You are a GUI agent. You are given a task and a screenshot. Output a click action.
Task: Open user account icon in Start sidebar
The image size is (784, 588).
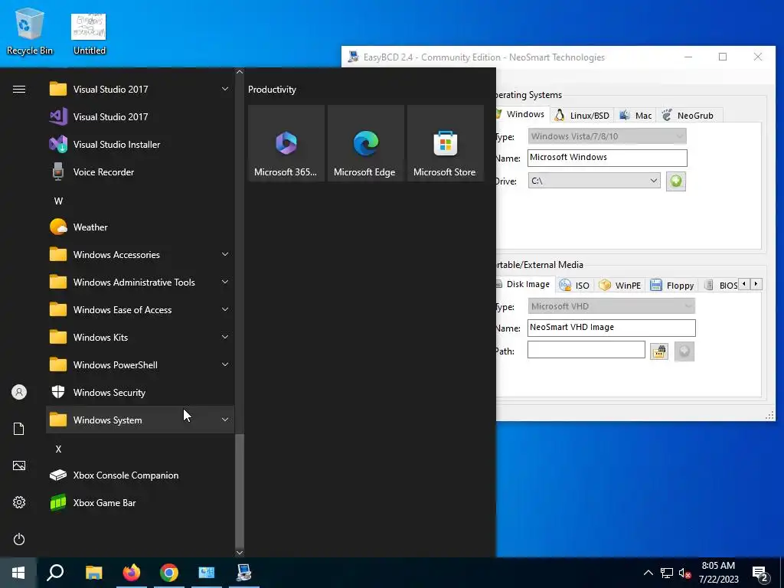point(19,392)
